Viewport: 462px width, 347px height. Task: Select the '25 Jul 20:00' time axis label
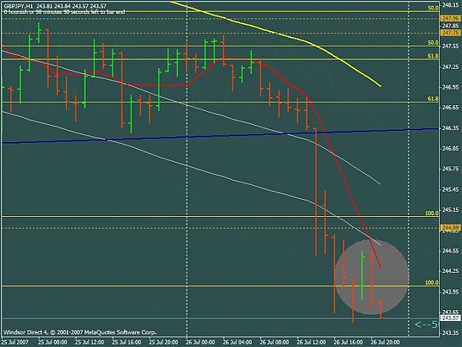(163, 343)
